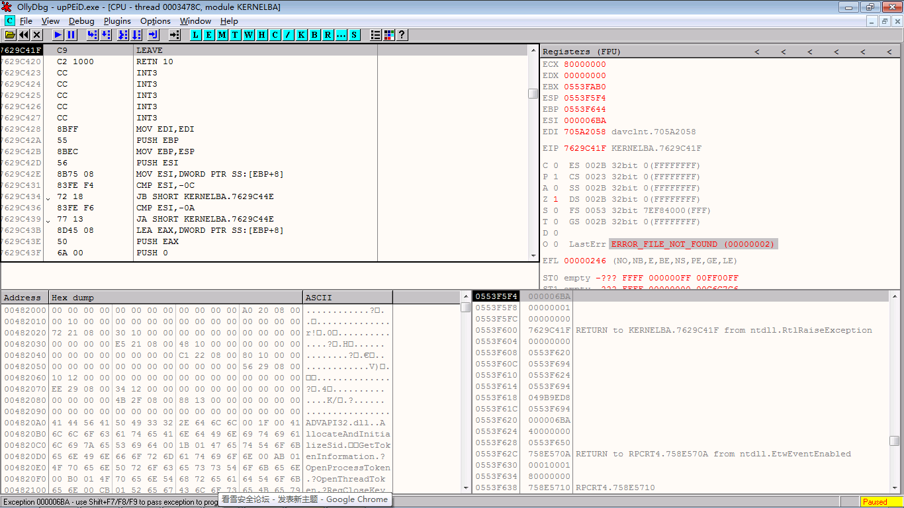
Task: Click the Restart program rewind icon
Action: coord(24,34)
